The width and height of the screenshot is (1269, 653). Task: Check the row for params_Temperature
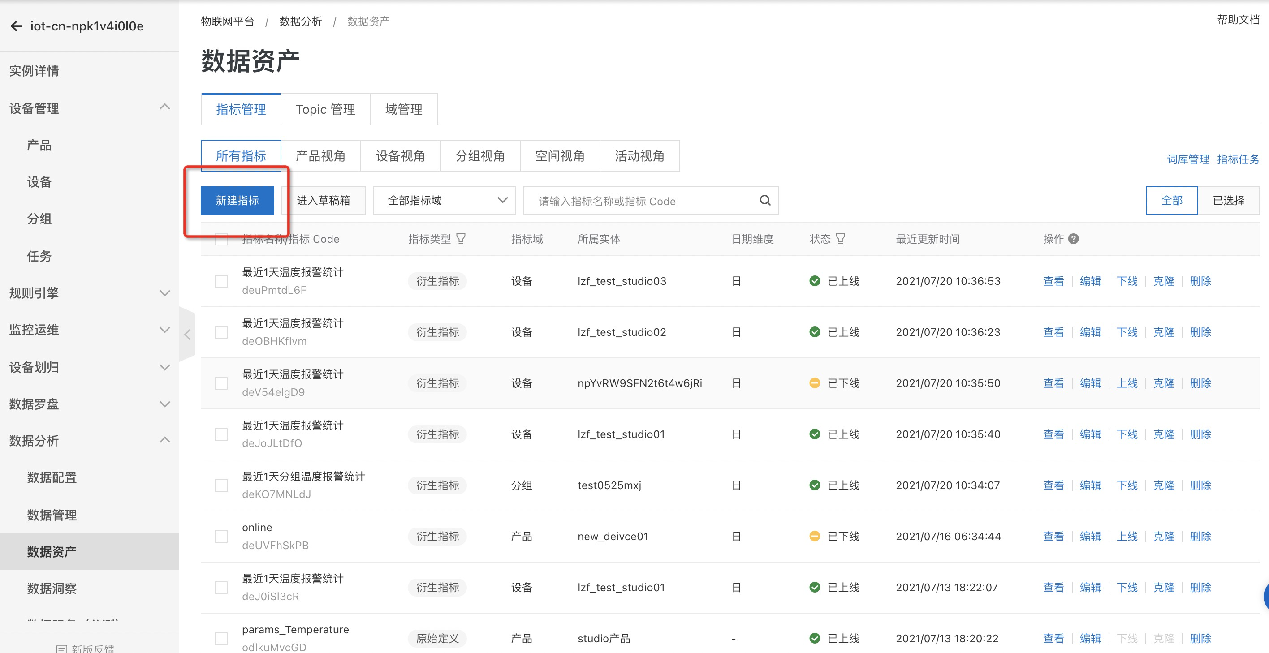(x=221, y=639)
